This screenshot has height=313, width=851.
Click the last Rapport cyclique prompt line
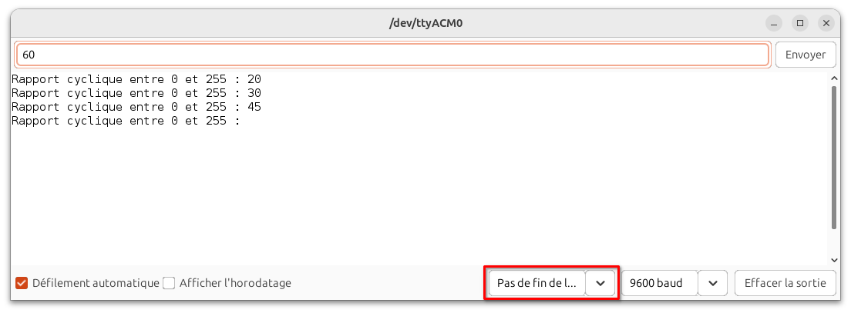126,121
